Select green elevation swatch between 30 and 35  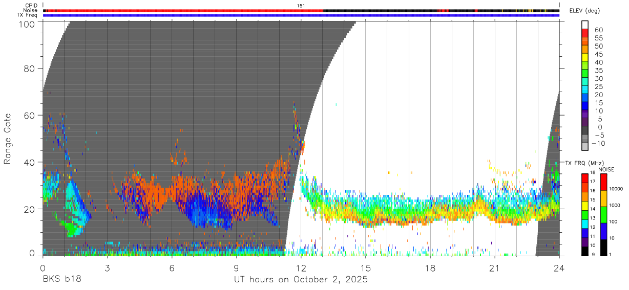pyautogui.click(x=585, y=74)
